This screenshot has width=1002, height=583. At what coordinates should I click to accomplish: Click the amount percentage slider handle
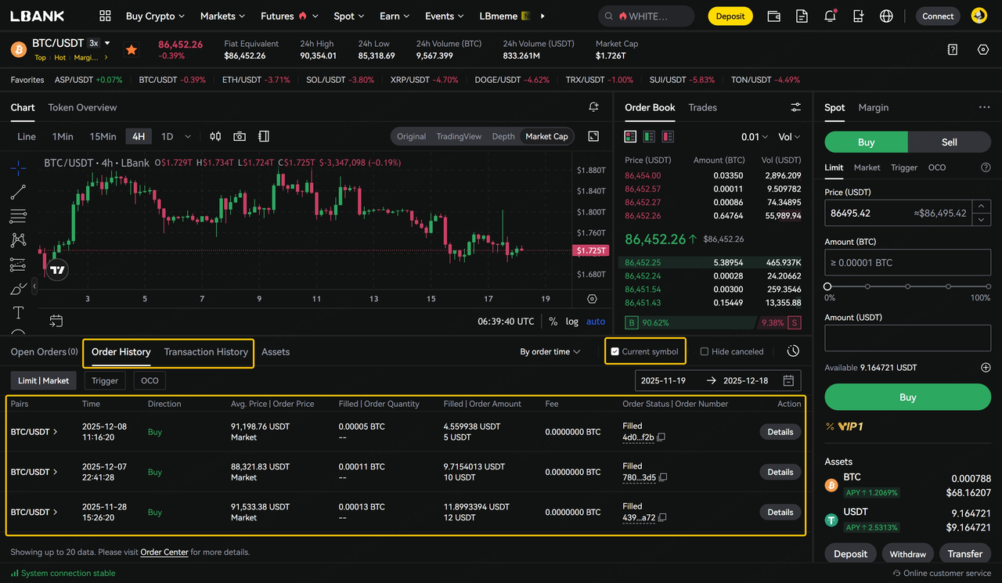(827, 286)
